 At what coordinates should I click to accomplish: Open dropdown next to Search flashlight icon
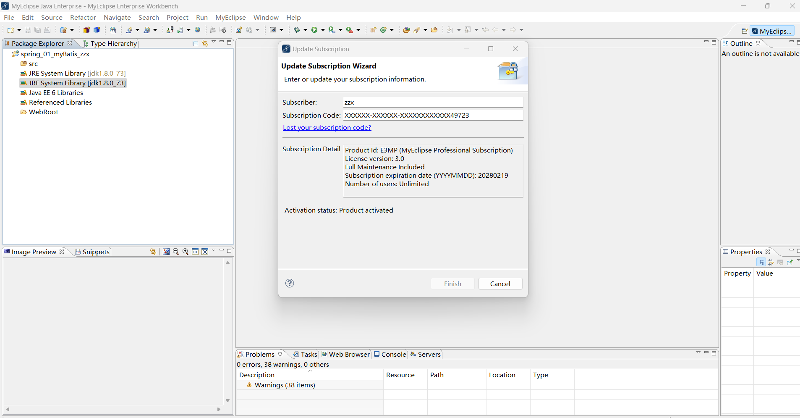[425, 30]
